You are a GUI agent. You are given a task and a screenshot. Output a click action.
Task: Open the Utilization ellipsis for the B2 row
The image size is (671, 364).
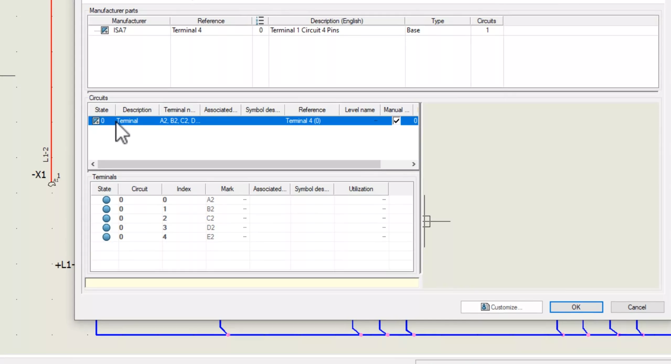pyautogui.click(x=384, y=209)
